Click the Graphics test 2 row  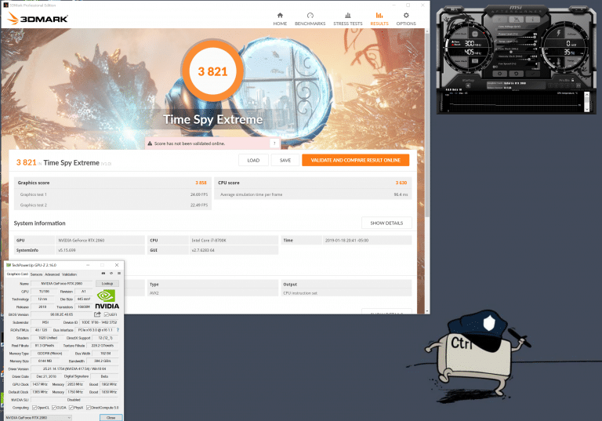click(113, 205)
